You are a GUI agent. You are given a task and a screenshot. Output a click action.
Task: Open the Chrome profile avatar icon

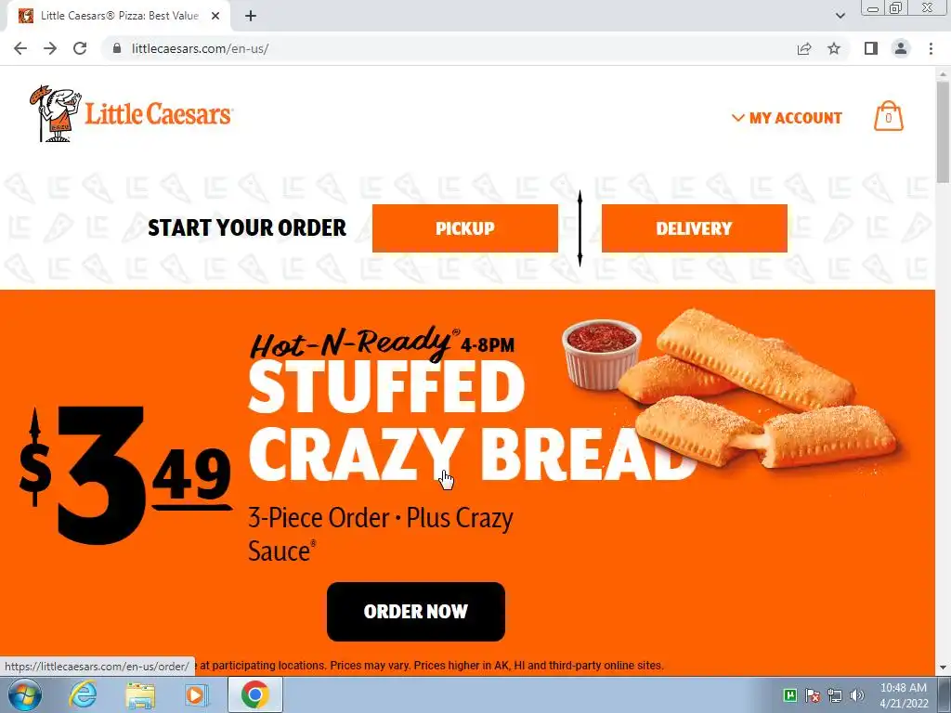coord(901,48)
